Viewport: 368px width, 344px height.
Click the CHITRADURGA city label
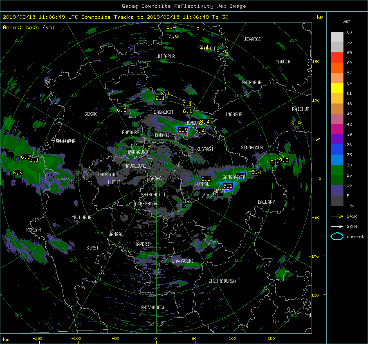pyautogui.click(x=222, y=281)
